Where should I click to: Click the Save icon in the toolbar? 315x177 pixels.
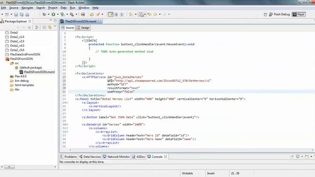(x=16, y=14)
